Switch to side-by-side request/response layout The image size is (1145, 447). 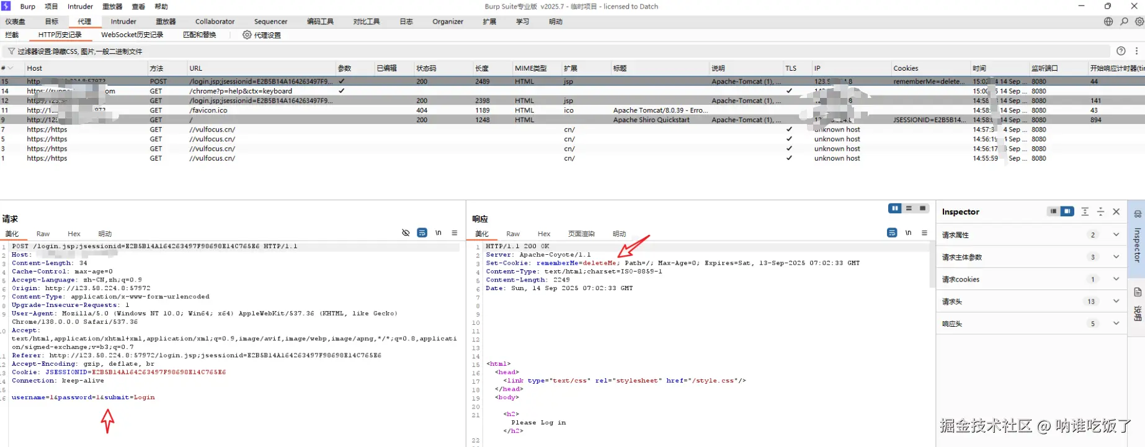894,208
